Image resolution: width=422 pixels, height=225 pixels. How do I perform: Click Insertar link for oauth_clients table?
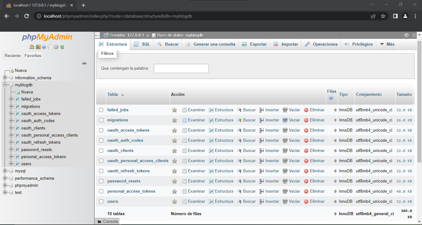[x=269, y=151]
